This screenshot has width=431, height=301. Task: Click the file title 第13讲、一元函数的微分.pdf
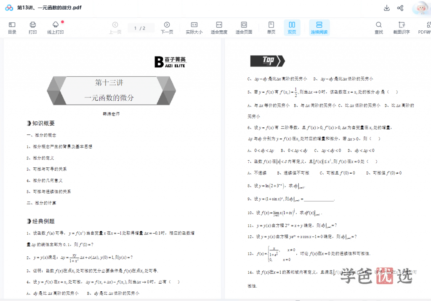[x=50, y=8]
